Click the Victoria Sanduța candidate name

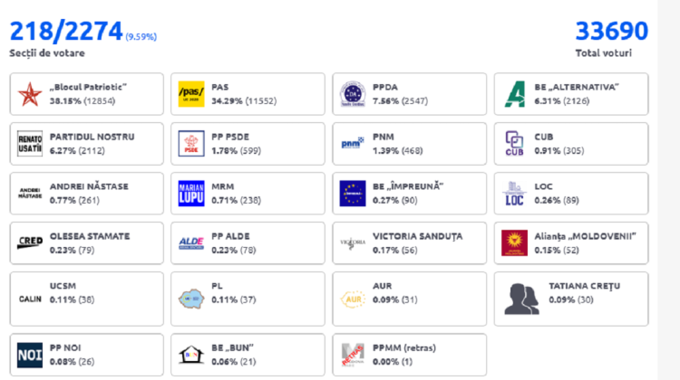(417, 236)
